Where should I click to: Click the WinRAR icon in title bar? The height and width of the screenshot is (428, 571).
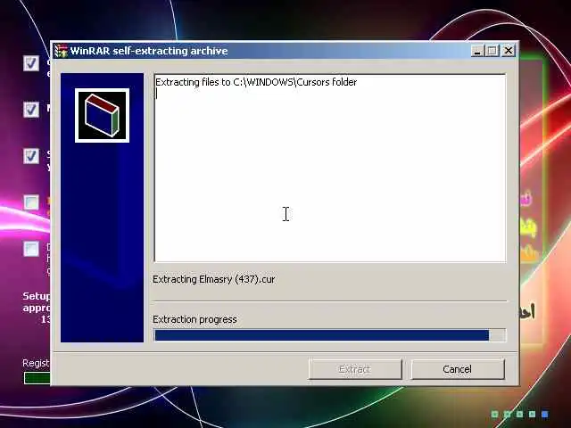[x=61, y=51]
